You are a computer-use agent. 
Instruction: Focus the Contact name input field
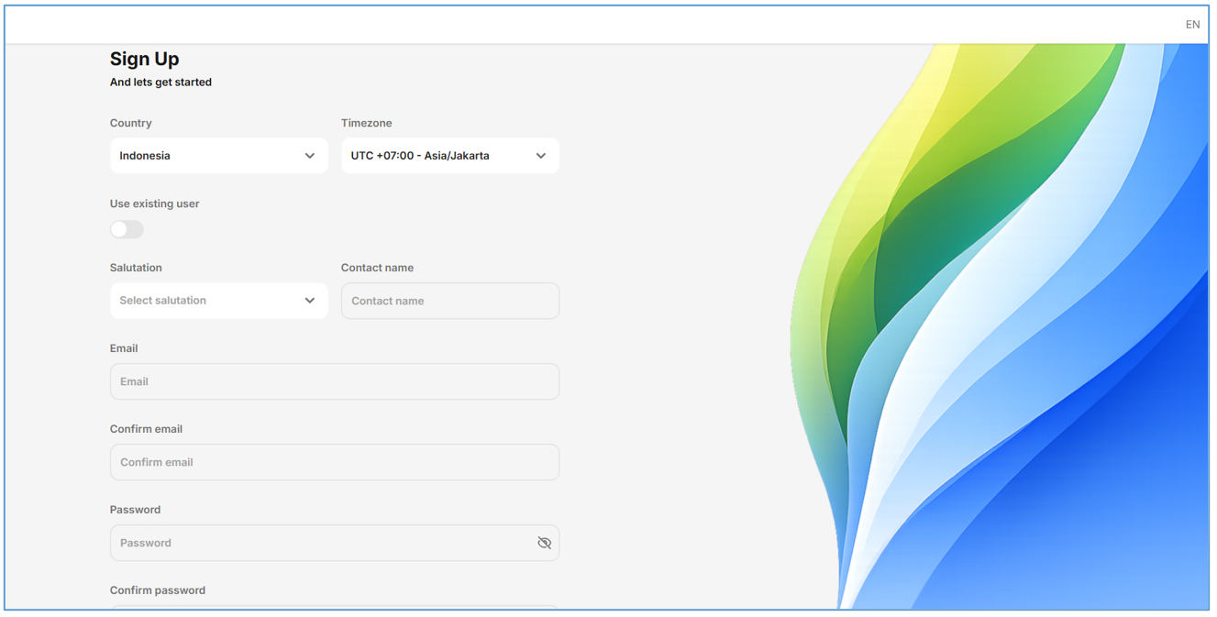449,301
